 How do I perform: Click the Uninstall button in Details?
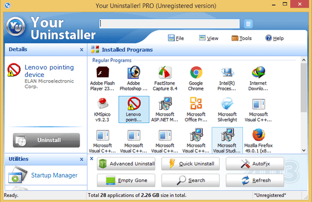point(46,140)
